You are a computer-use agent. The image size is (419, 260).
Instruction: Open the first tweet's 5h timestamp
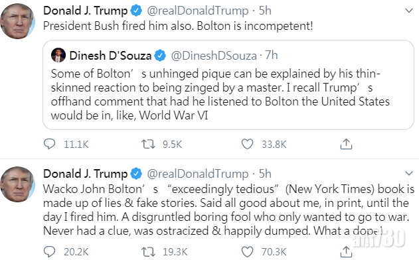265,11
